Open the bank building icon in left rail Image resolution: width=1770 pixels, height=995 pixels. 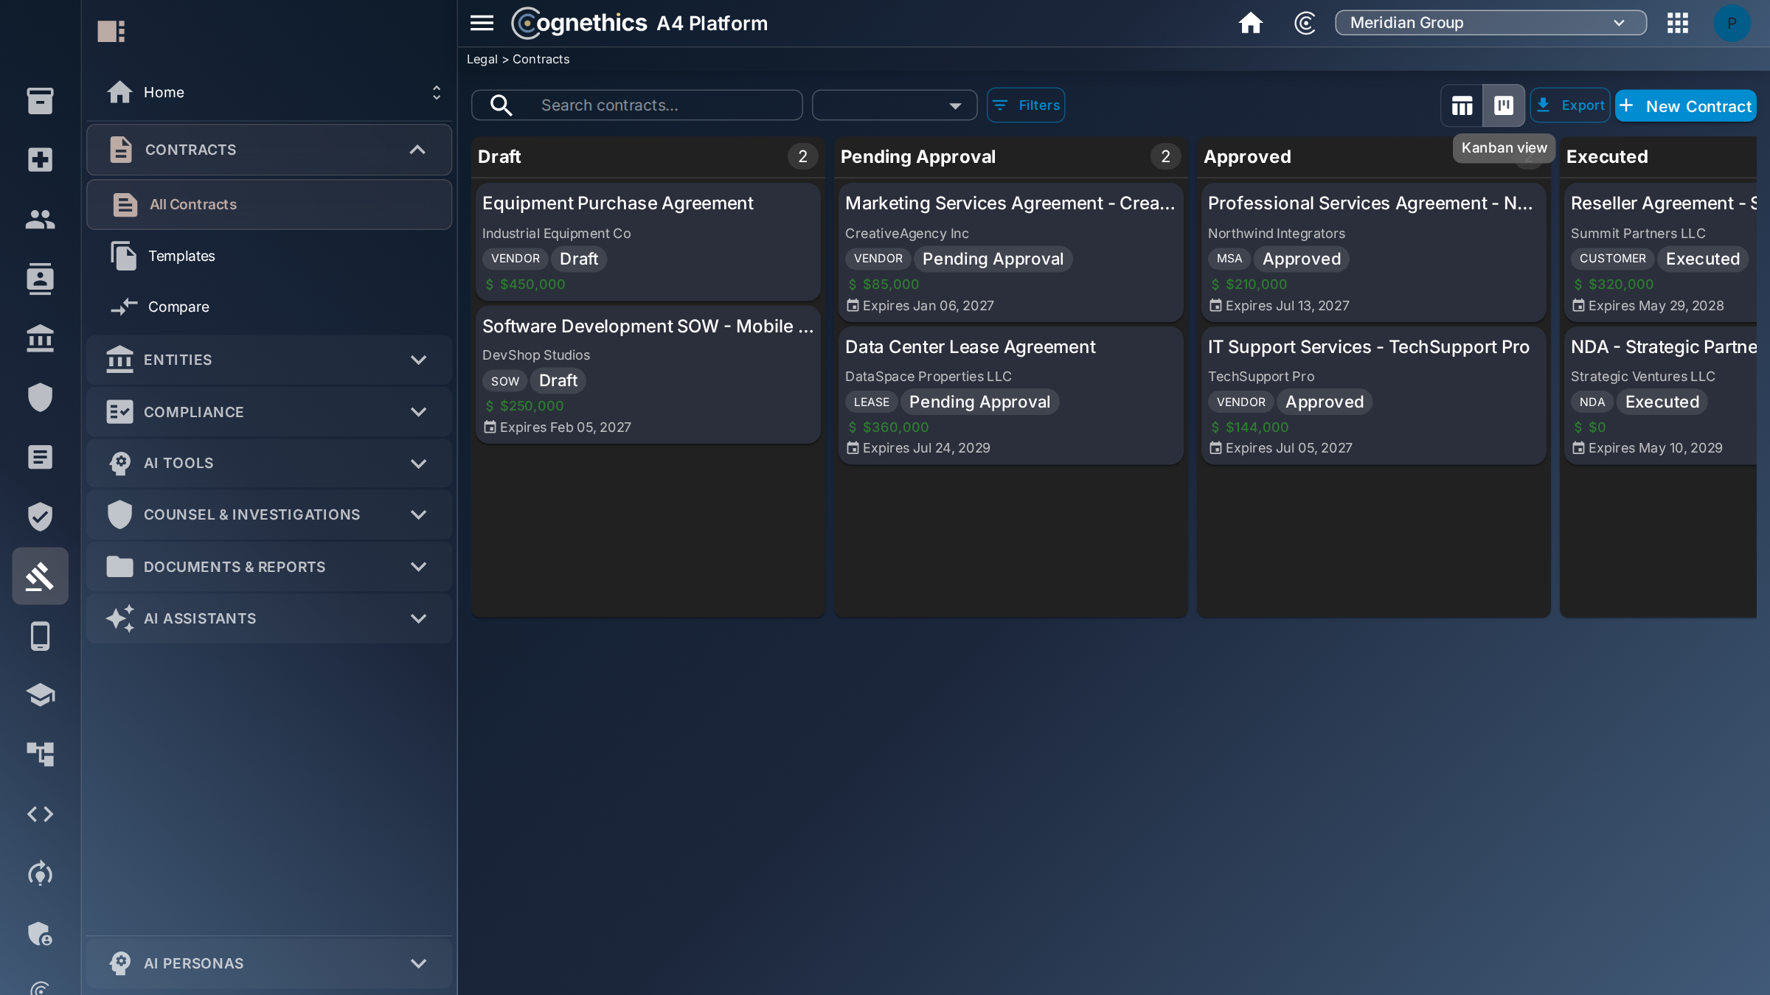tap(40, 338)
